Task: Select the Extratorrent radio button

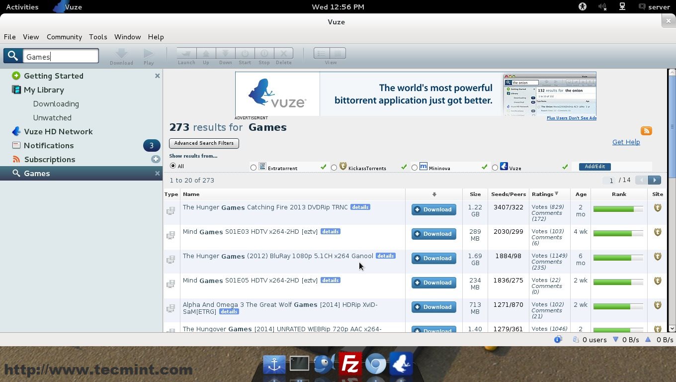Action: (x=253, y=168)
